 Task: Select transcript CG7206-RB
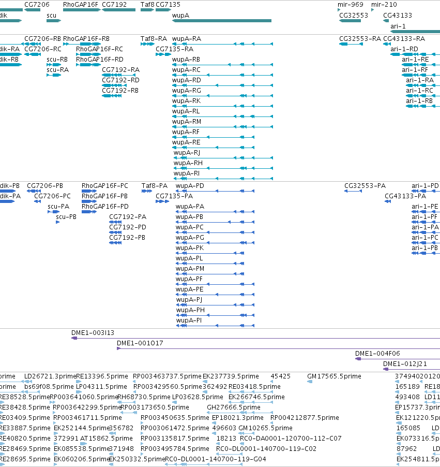click(x=42, y=39)
